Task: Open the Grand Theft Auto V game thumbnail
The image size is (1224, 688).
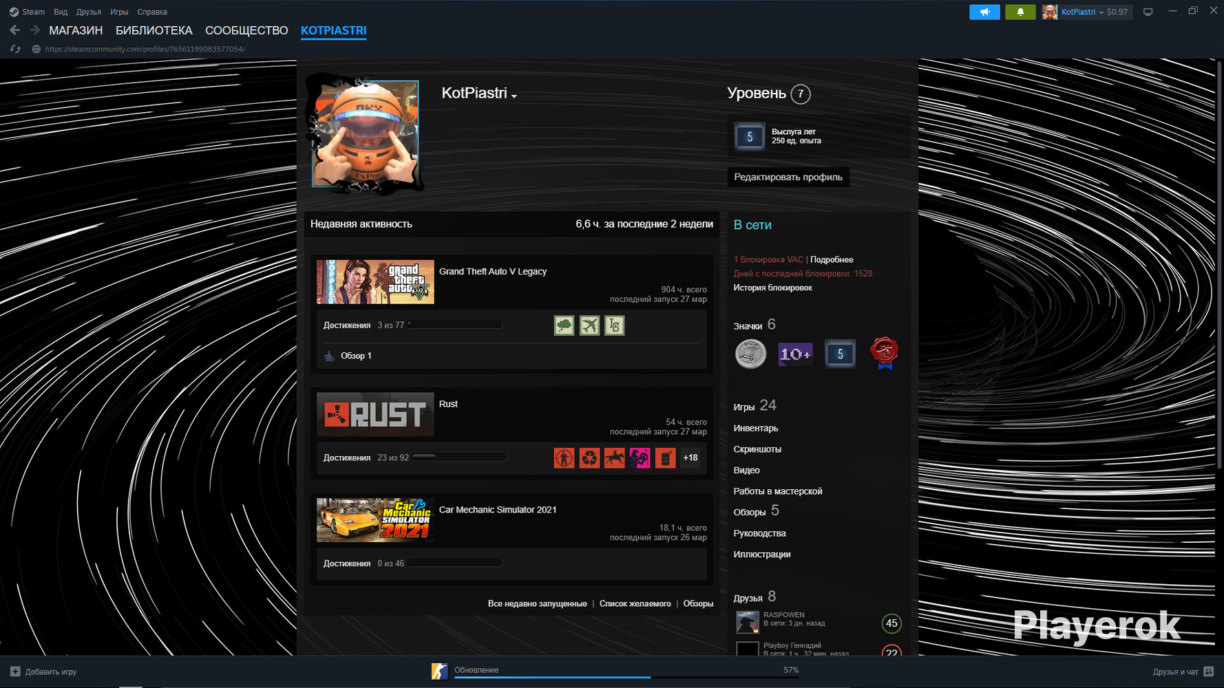Action: pos(375,282)
